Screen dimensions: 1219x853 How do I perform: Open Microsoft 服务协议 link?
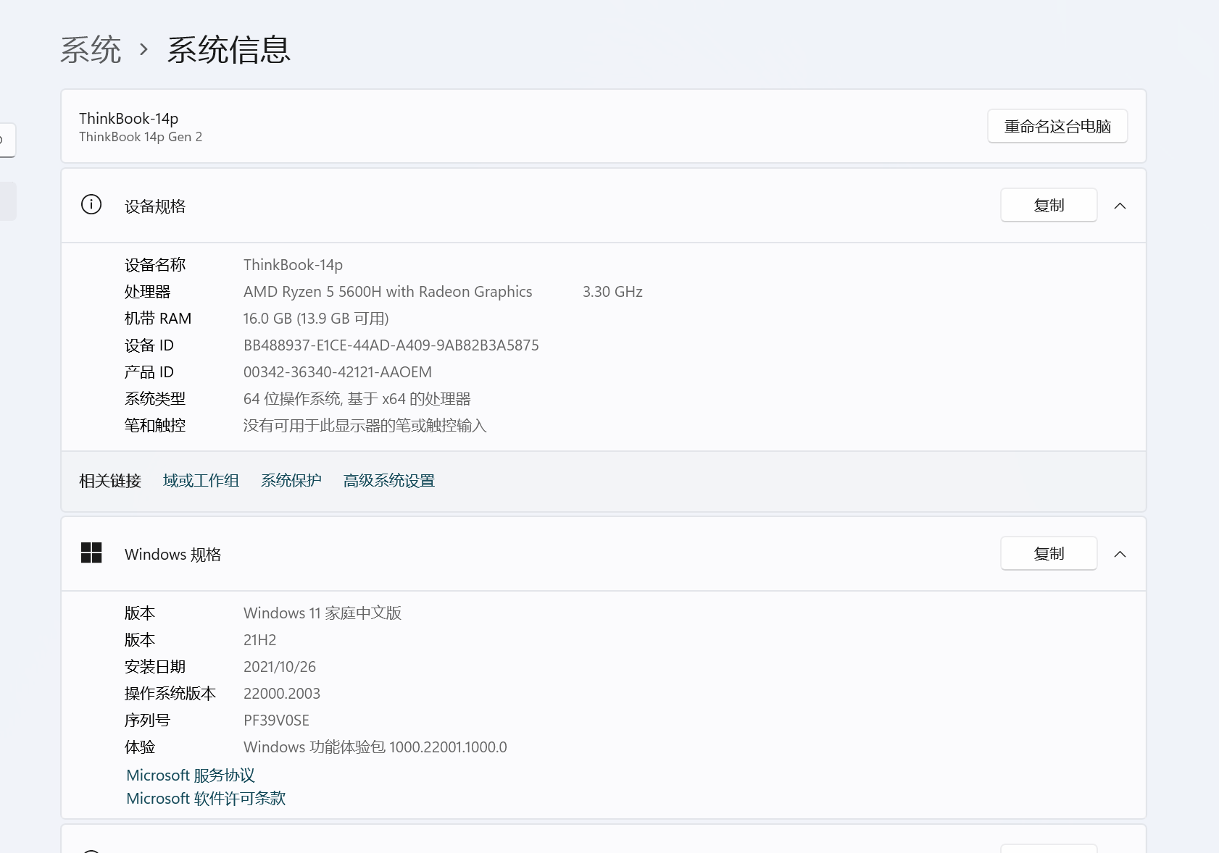coord(191,776)
